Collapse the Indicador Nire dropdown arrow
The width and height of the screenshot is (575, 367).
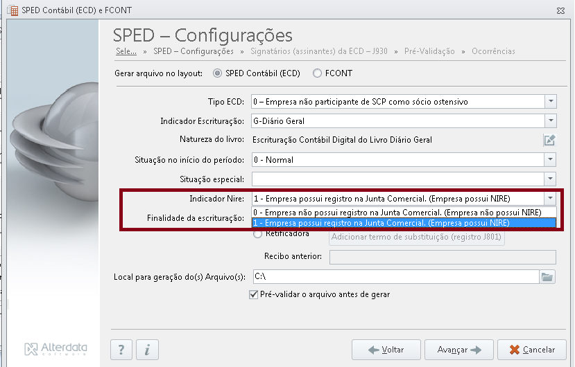point(550,199)
